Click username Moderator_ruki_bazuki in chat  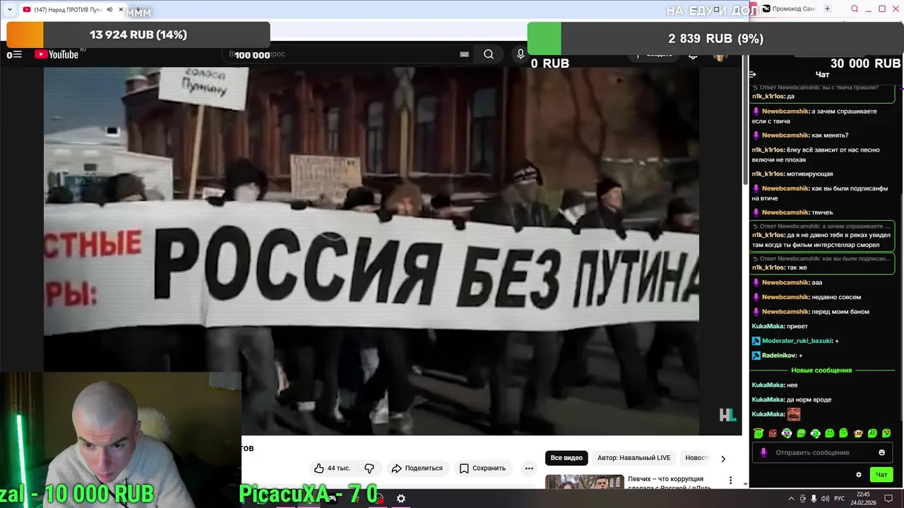coord(797,341)
